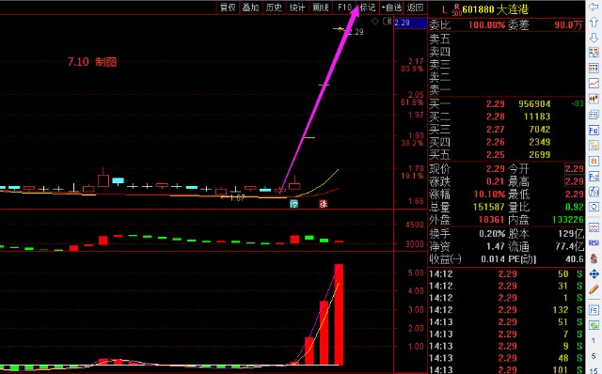Image resolution: width=602 pixels, height=374 pixels.
Task: Click the trade row with volume 101
Action: pos(506,370)
